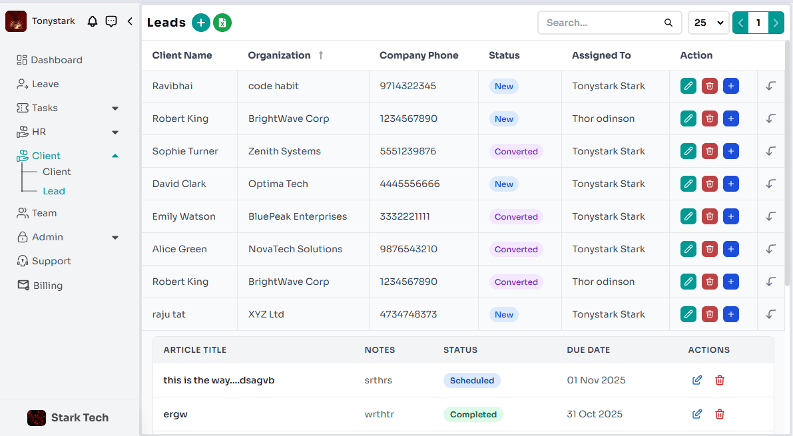
Task: Edit the Ravibhai lead
Action: coord(688,86)
